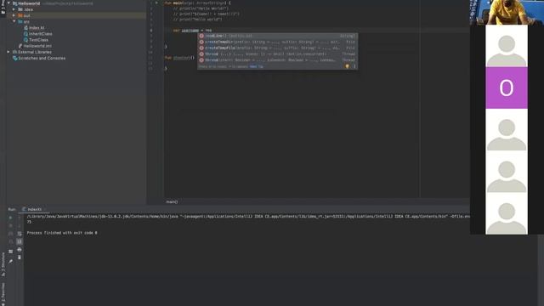Click External Libraries label
The width and height of the screenshot is (544, 306).
34,52
